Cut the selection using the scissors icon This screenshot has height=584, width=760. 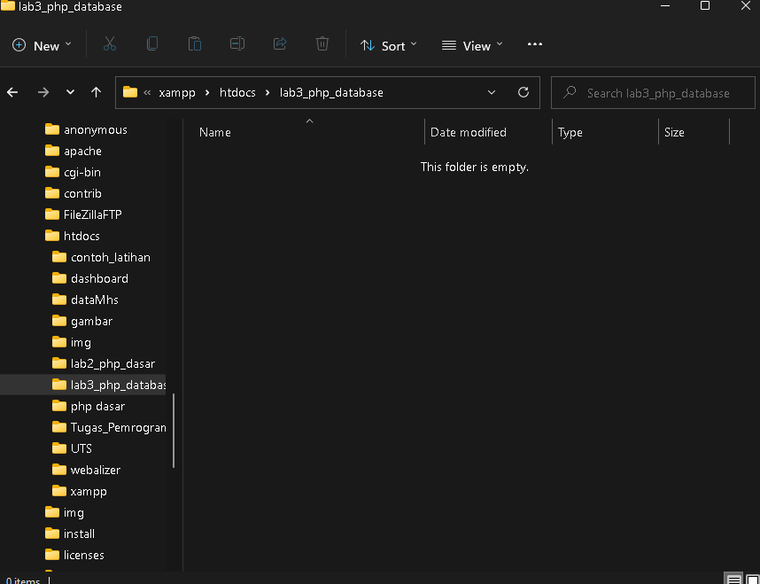(110, 44)
